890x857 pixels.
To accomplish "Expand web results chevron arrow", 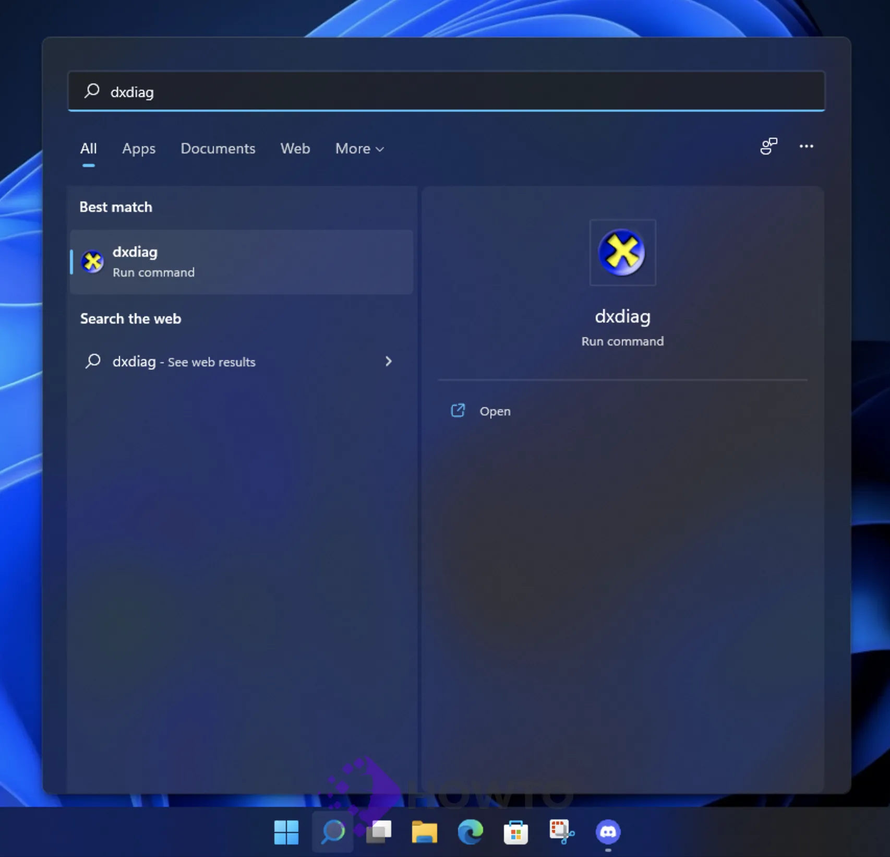I will point(388,361).
